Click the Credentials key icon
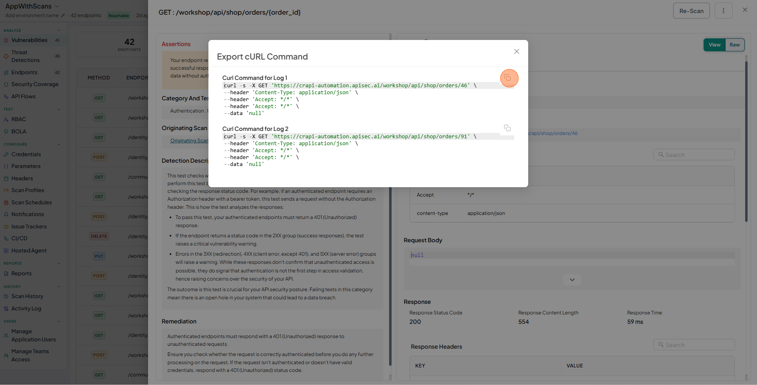 coord(6,155)
